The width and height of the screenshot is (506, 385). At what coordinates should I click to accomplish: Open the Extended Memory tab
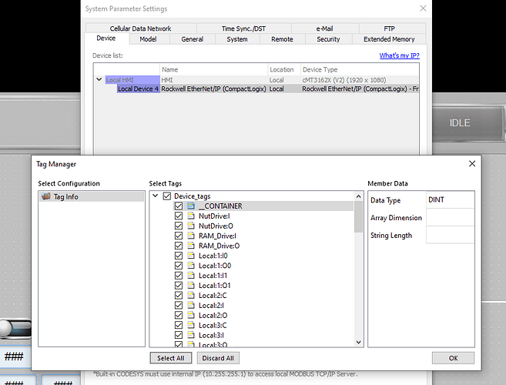pyautogui.click(x=388, y=39)
